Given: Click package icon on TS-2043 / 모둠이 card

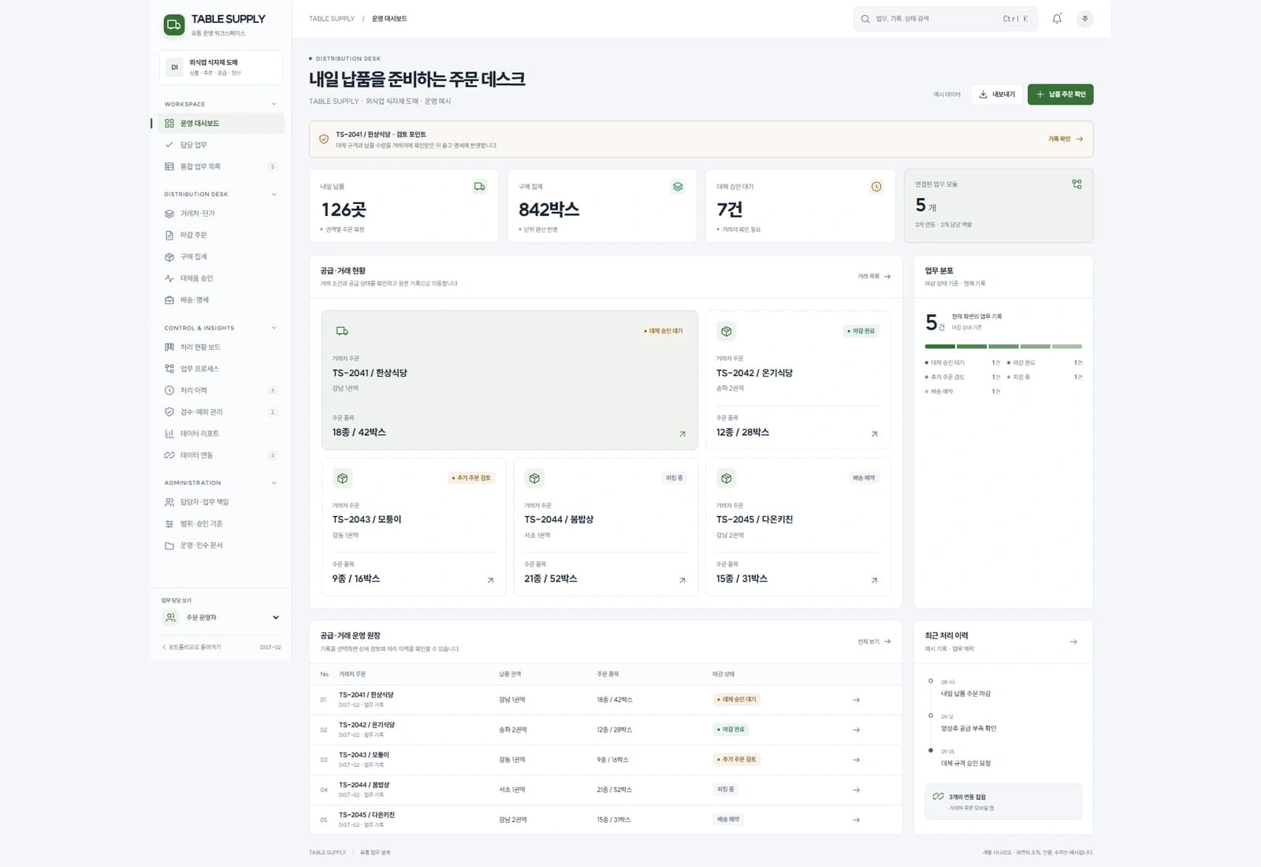Looking at the screenshot, I should click(342, 478).
